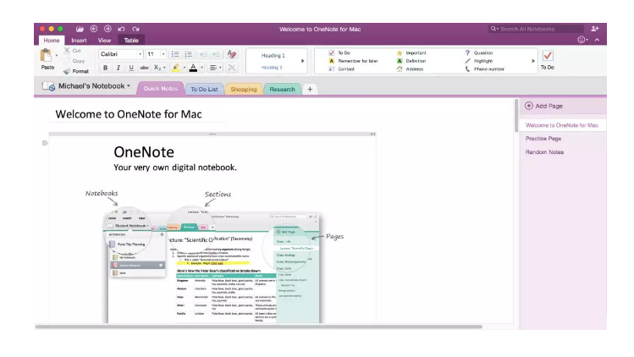Click Add Page
This screenshot has width=634, height=357.
point(543,106)
